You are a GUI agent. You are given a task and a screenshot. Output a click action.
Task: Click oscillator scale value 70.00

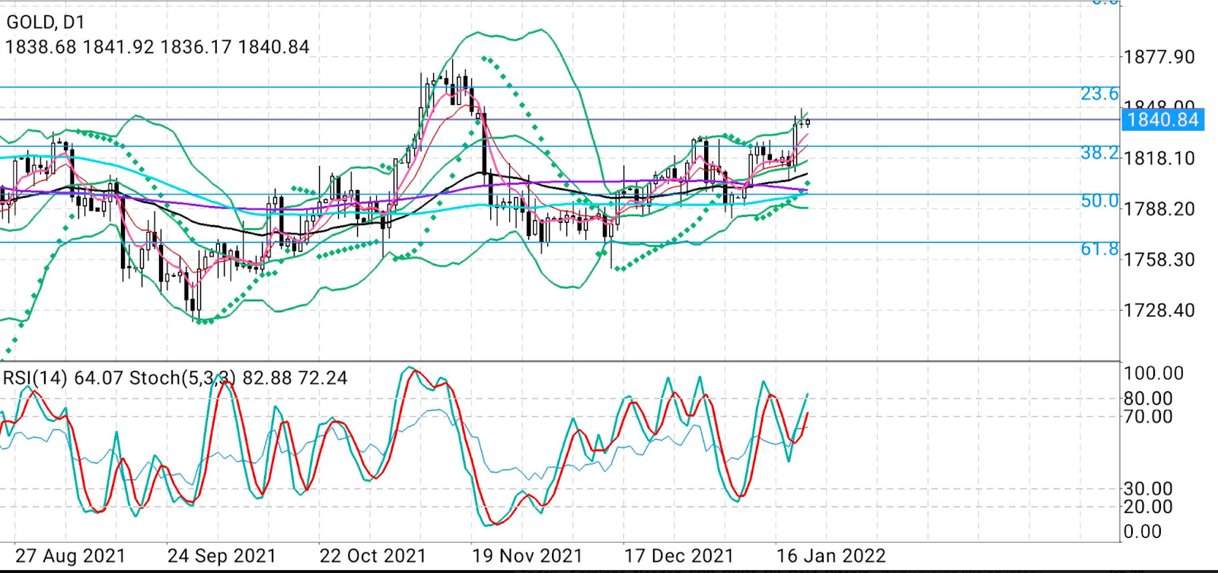click(x=1149, y=416)
